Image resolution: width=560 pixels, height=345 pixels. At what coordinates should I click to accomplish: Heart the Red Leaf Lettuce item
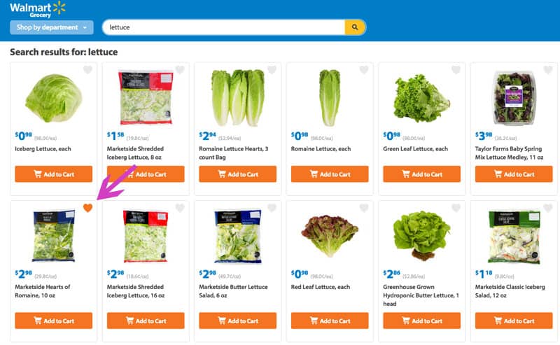click(x=364, y=208)
